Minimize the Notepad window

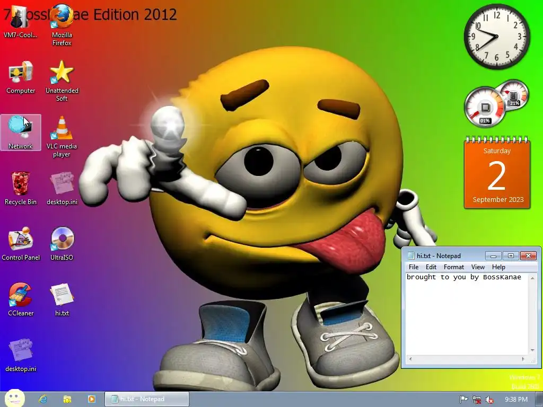pos(493,256)
